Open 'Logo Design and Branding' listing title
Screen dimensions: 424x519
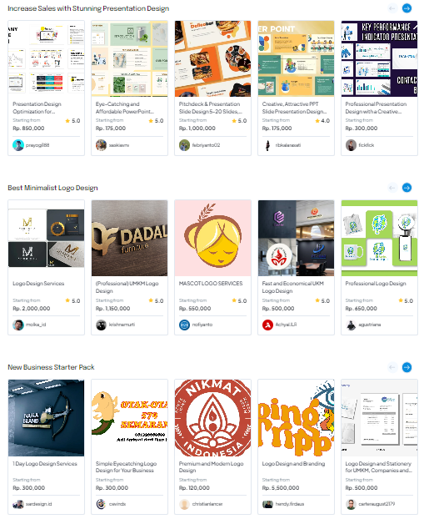tap(293, 464)
